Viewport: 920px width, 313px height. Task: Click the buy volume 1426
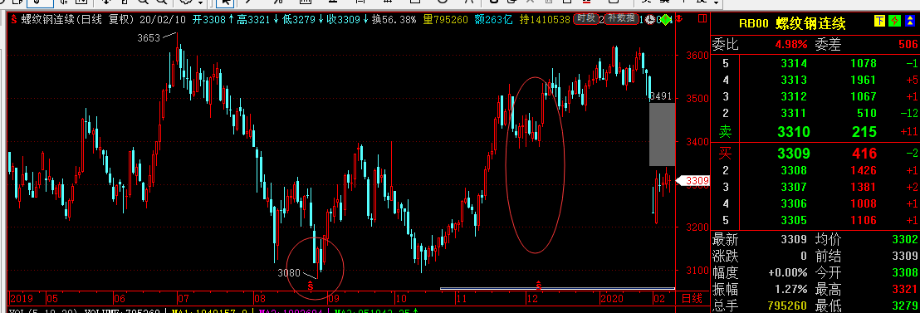tap(863, 170)
